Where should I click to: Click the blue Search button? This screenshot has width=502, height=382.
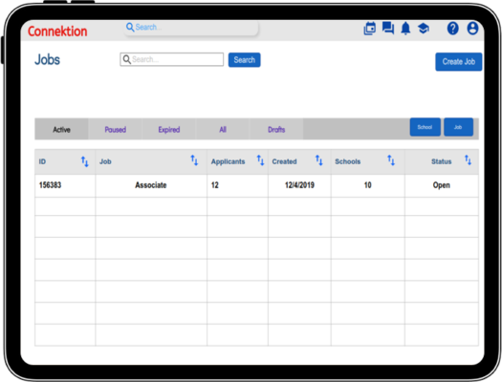point(244,60)
